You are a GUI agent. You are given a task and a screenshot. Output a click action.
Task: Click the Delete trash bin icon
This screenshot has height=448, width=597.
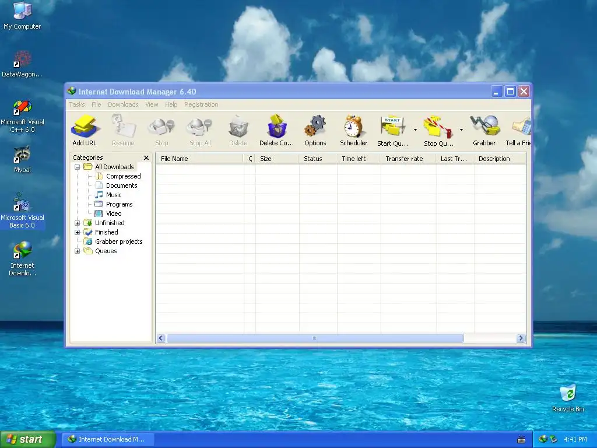pyautogui.click(x=238, y=130)
